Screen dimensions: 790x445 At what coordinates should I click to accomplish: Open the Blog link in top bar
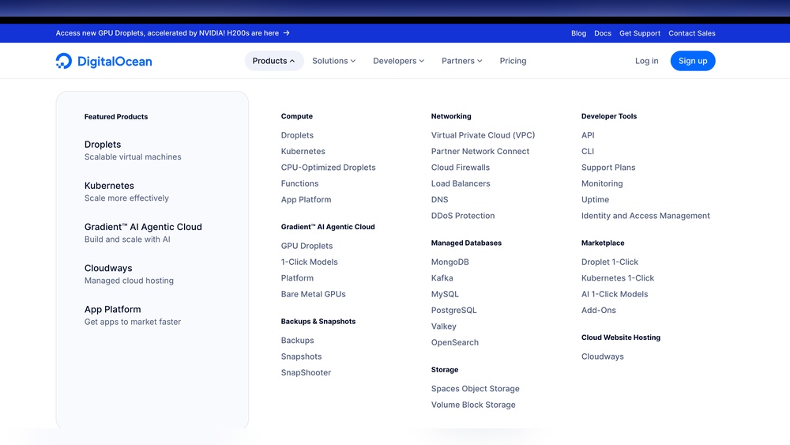coord(578,33)
